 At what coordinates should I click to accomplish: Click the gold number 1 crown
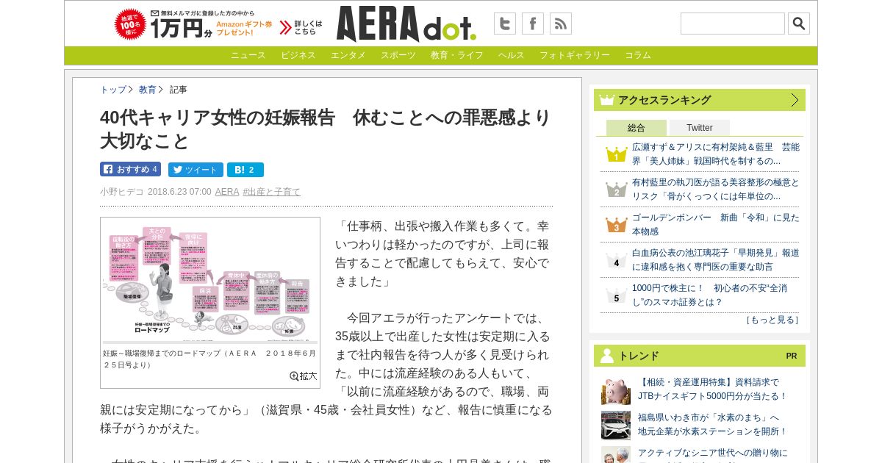coord(616,154)
